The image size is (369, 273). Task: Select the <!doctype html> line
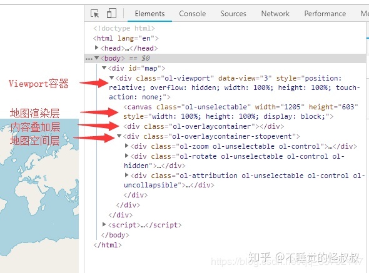point(124,28)
